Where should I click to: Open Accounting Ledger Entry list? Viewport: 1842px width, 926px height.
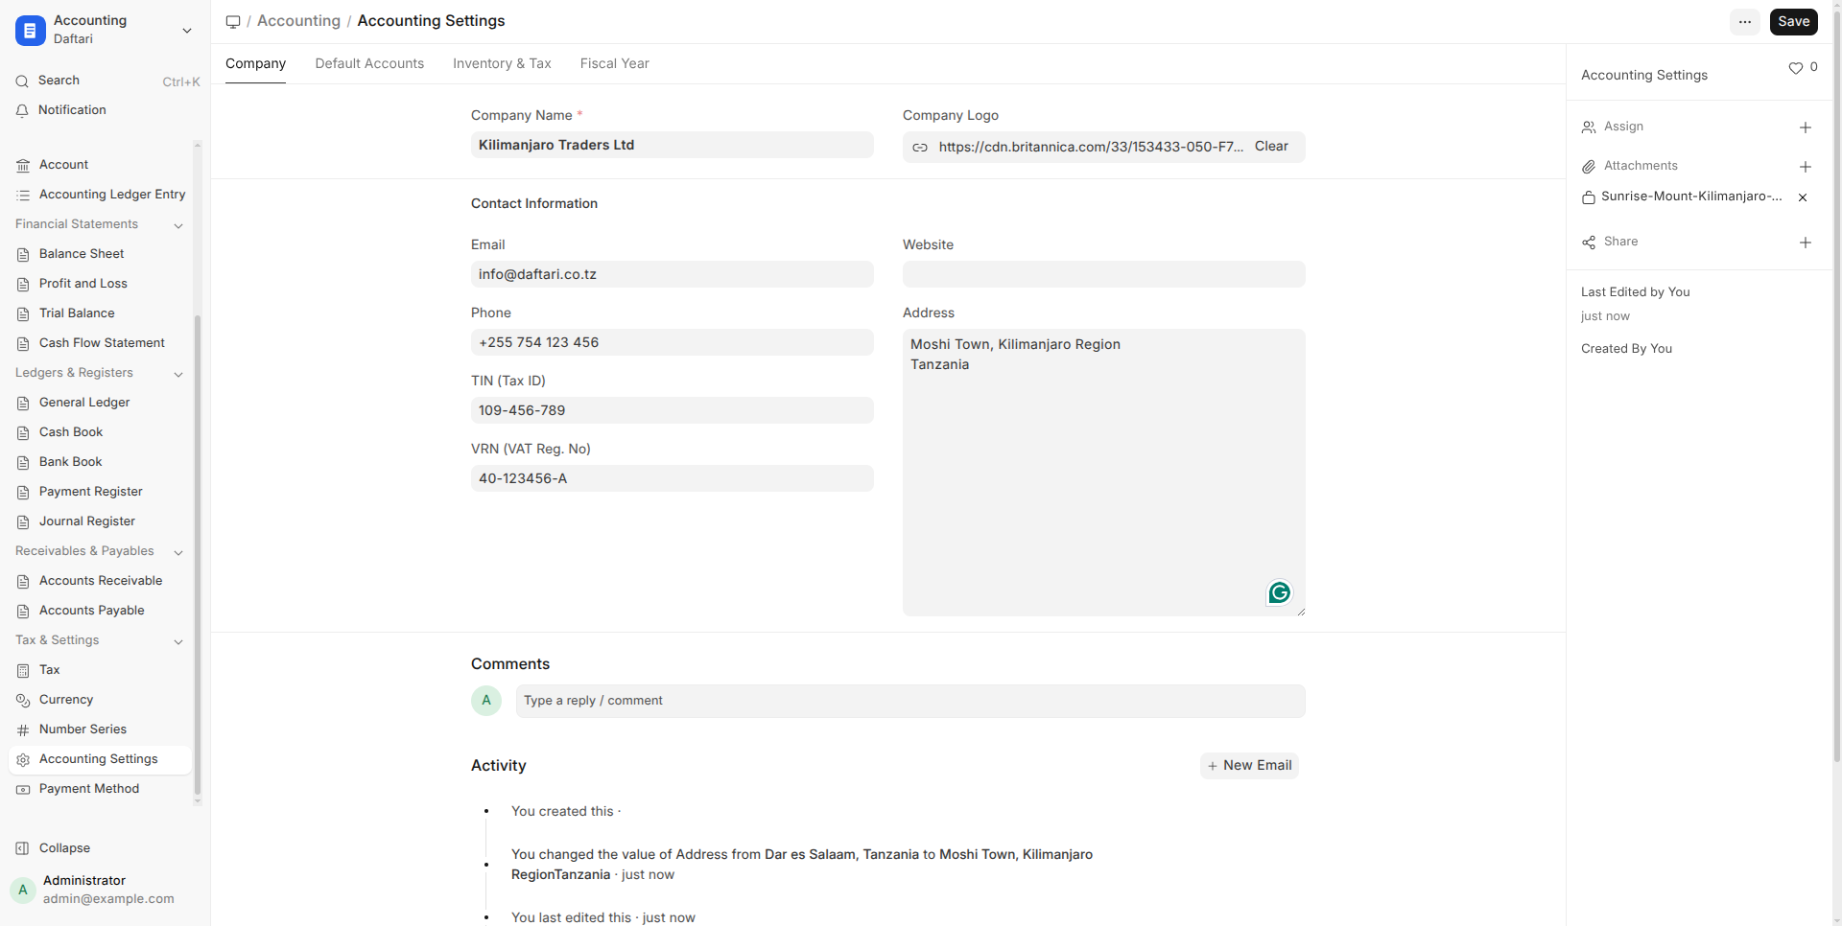point(100,195)
